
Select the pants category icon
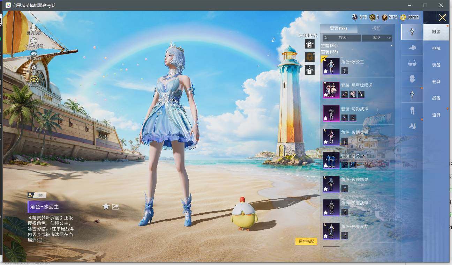pyautogui.click(x=412, y=111)
